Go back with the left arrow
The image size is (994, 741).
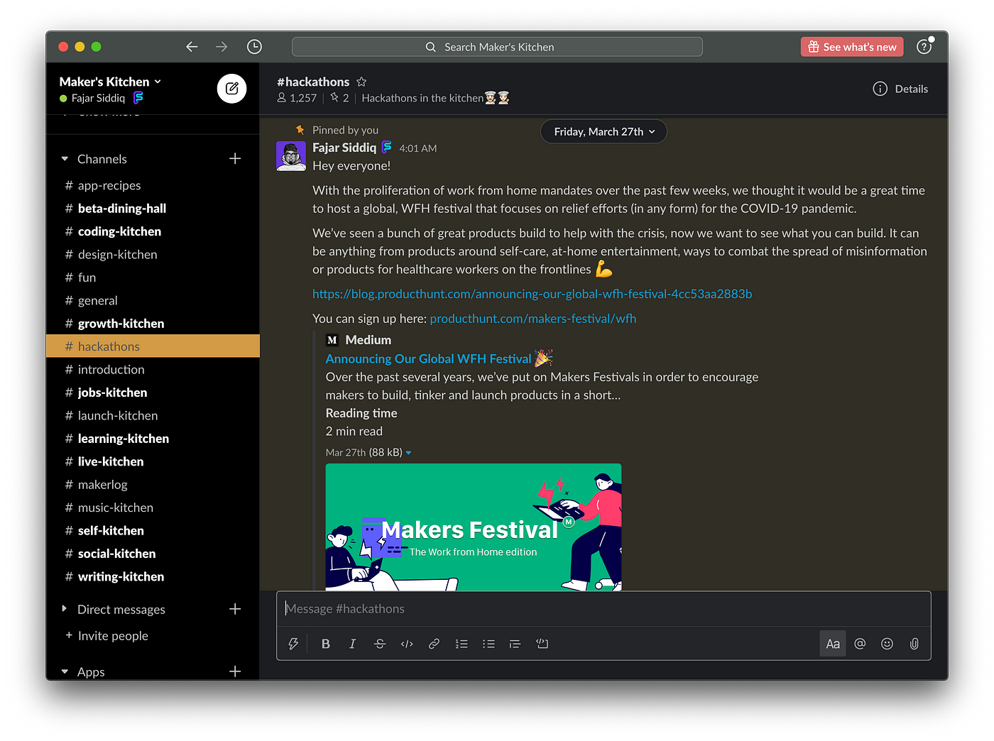pos(192,47)
